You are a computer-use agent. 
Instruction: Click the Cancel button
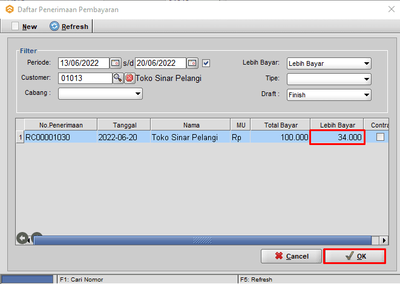[x=291, y=256]
